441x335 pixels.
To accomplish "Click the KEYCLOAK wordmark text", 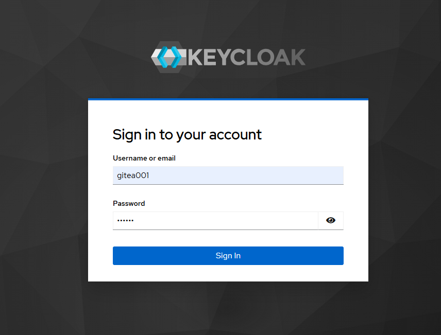I will click(x=246, y=57).
